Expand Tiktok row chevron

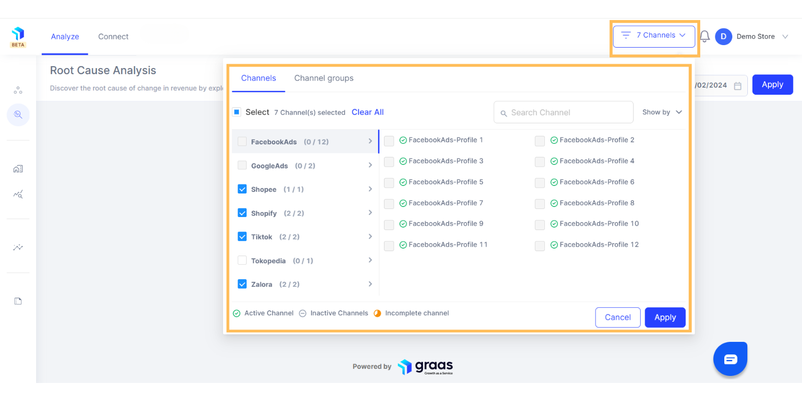click(370, 236)
